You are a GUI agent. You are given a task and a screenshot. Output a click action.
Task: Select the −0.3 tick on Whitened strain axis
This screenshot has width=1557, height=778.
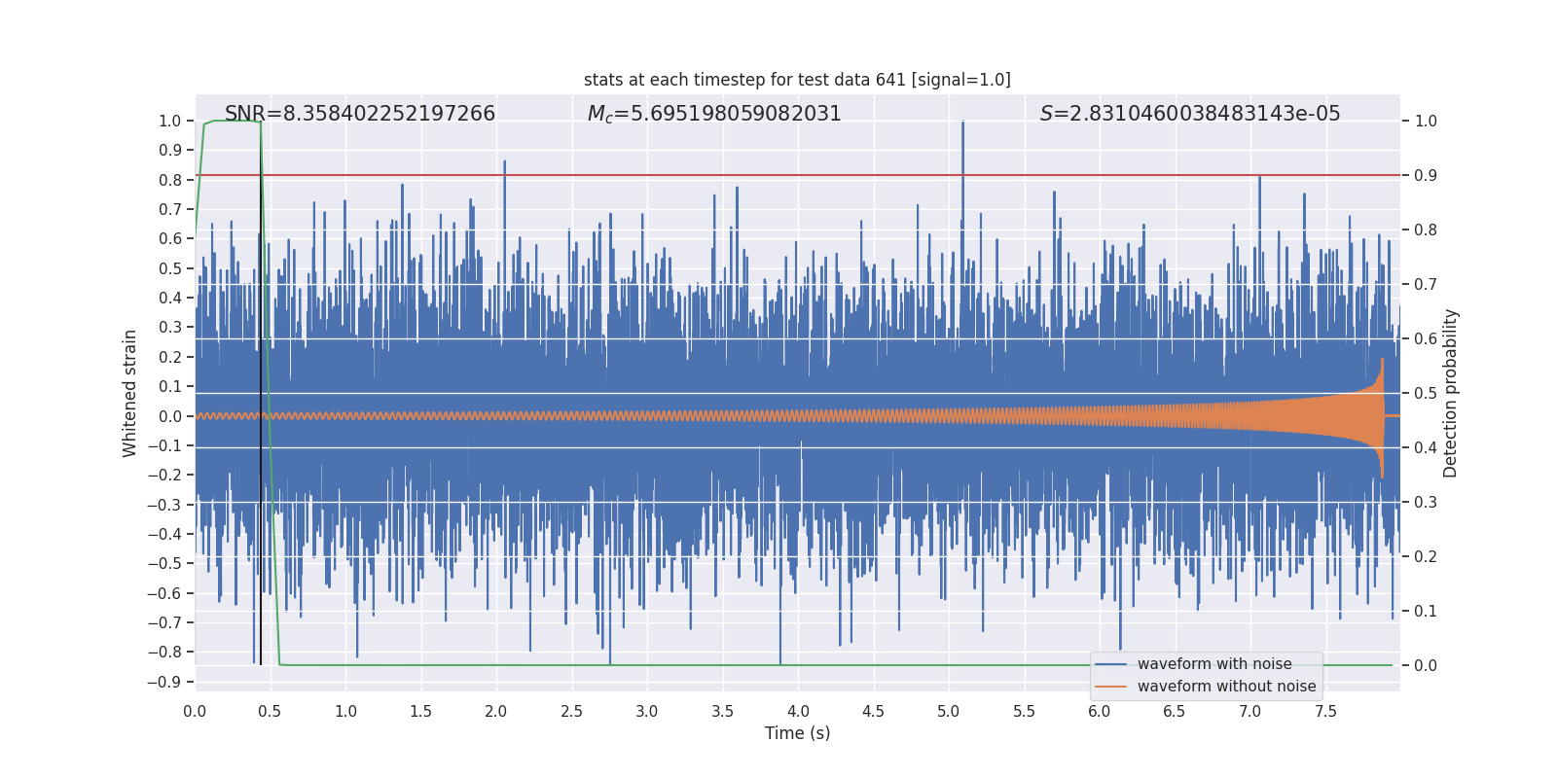[164, 505]
